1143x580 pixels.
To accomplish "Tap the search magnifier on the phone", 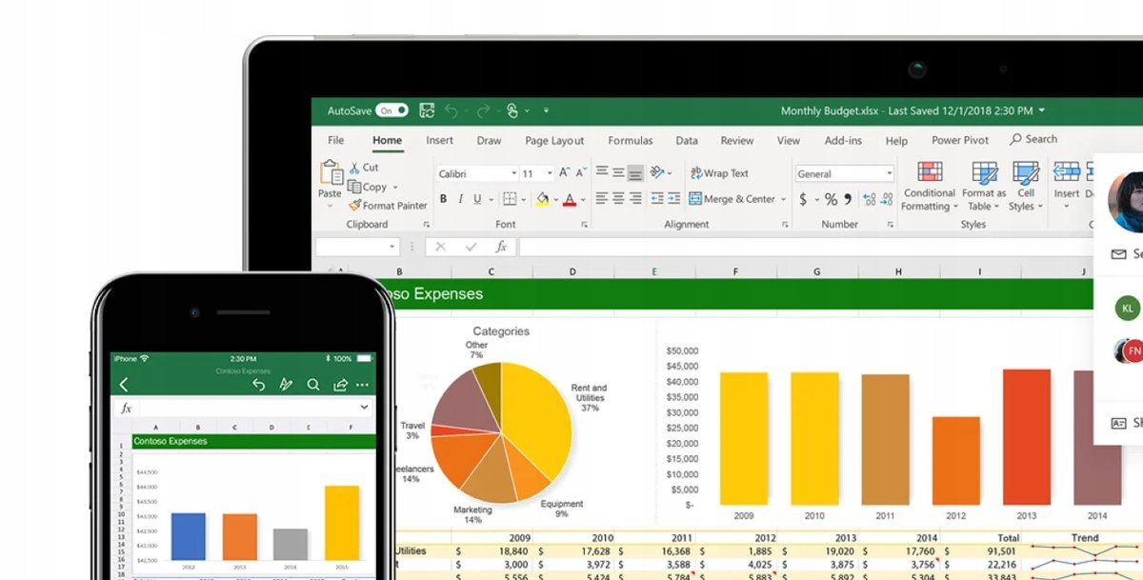I will pos(312,385).
